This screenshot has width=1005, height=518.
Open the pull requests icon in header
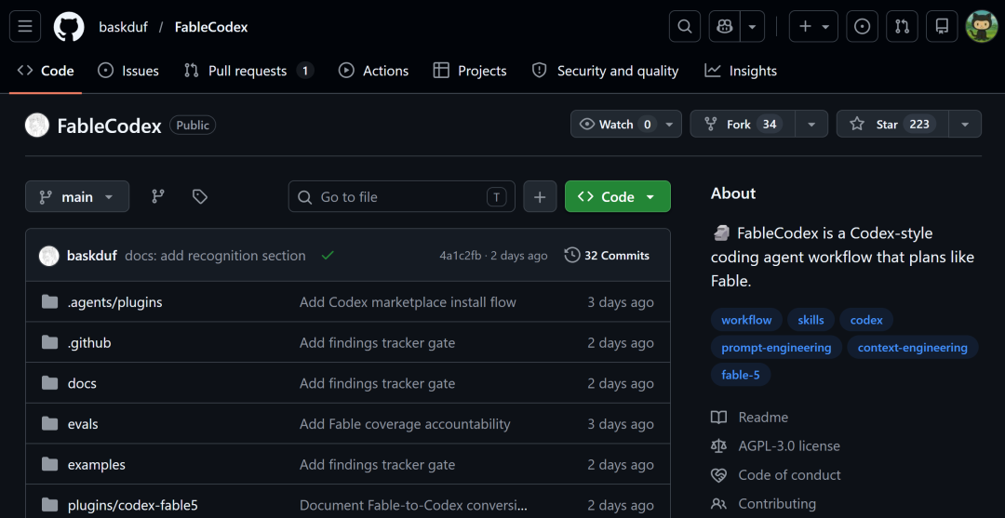(x=902, y=26)
